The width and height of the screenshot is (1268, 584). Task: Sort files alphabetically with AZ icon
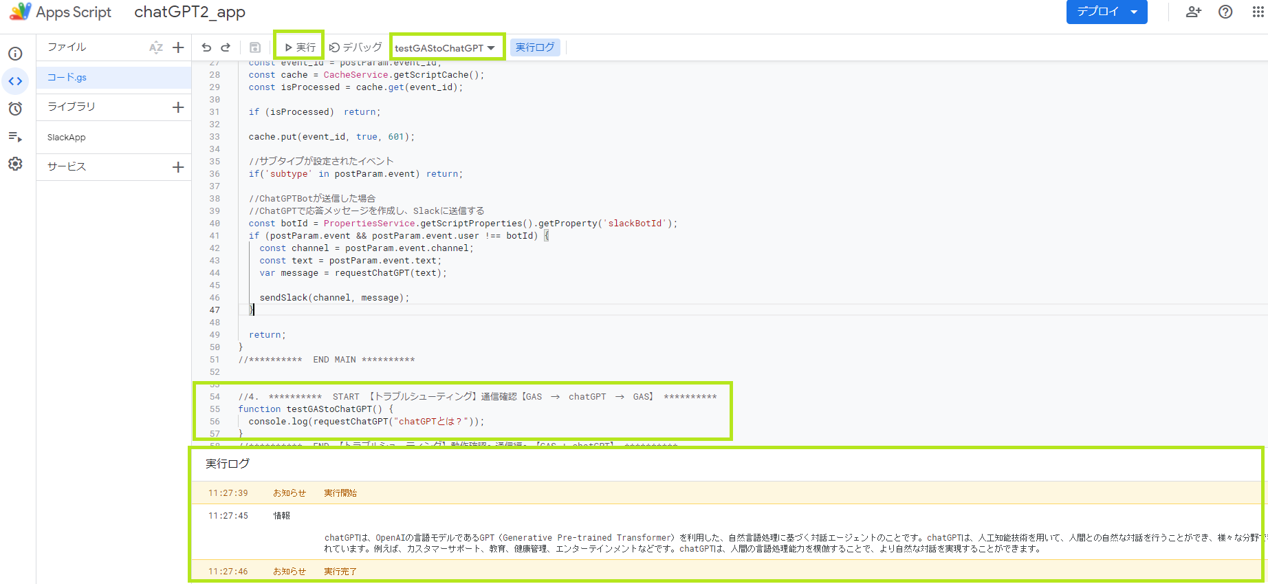pyautogui.click(x=156, y=47)
